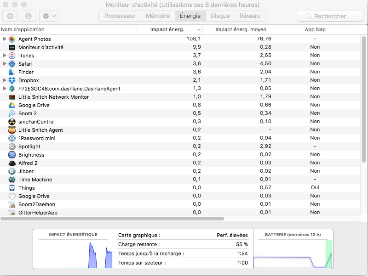368x276 pixels.
Task: Click the Carte graphique Perf. élevées value
Action: coord(232,235)
